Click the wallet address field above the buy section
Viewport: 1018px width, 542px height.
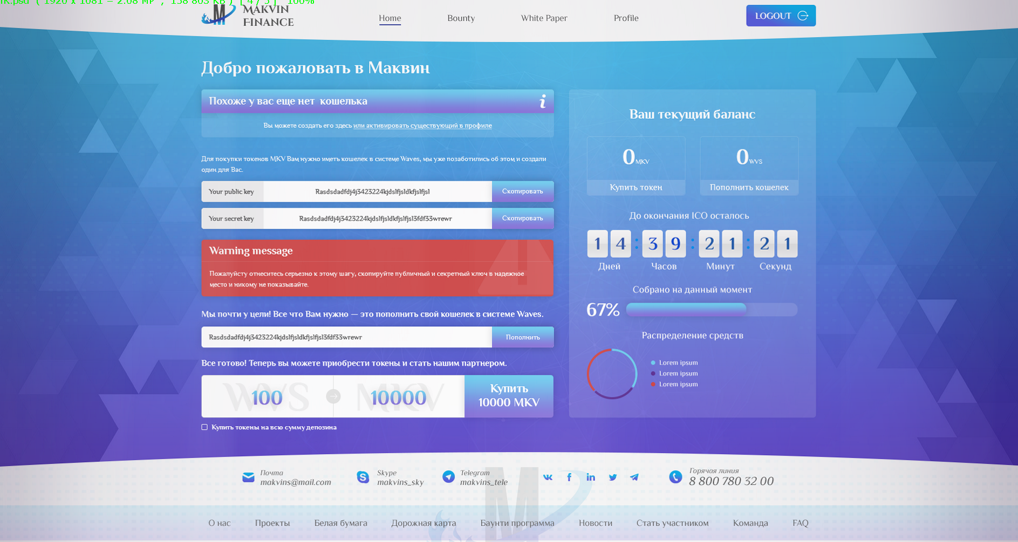347,337
